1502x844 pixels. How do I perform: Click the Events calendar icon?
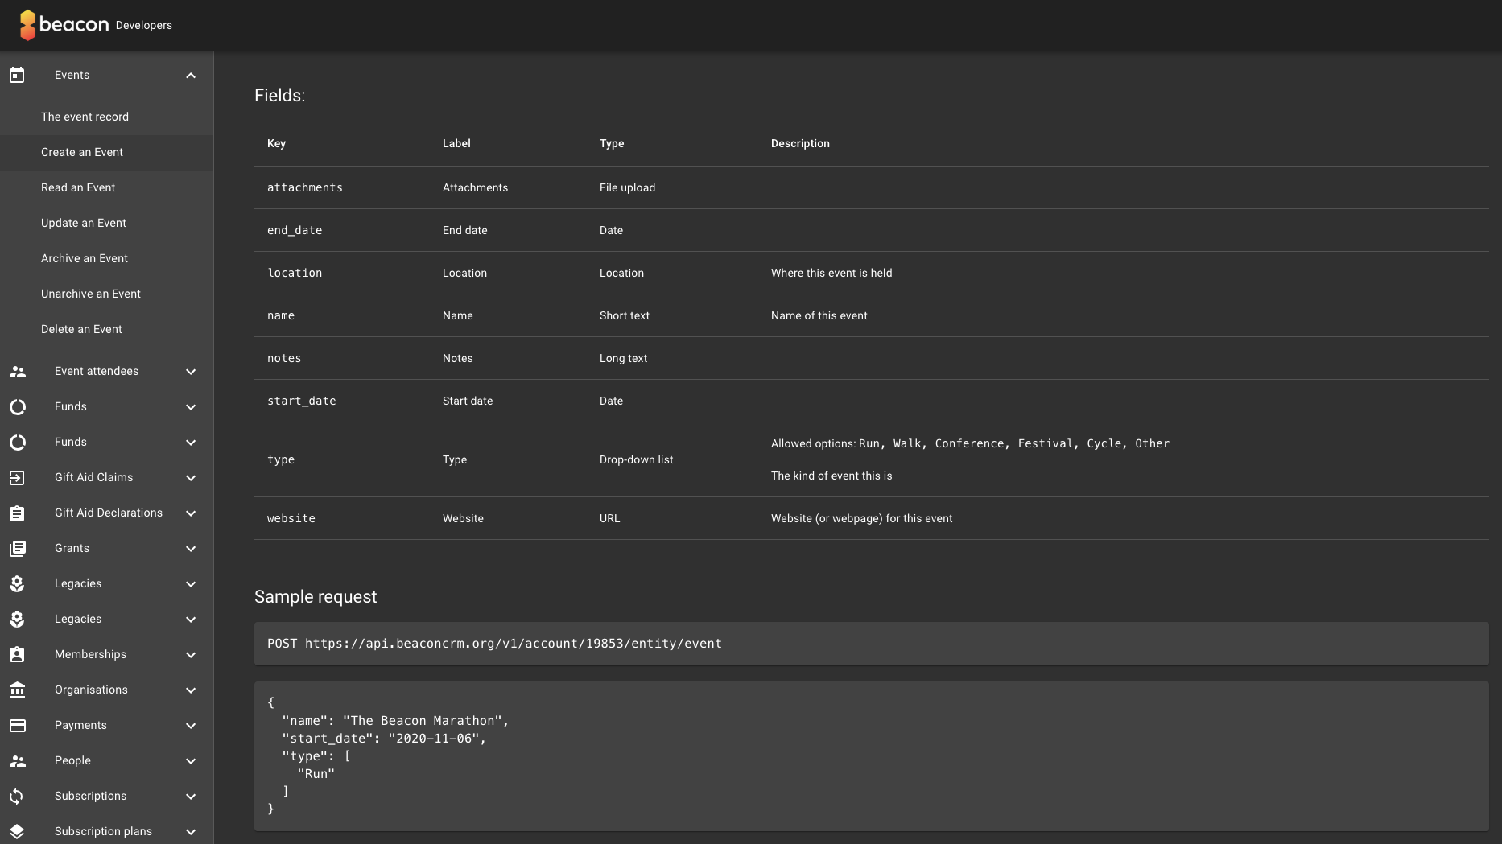tap(17, 76)
